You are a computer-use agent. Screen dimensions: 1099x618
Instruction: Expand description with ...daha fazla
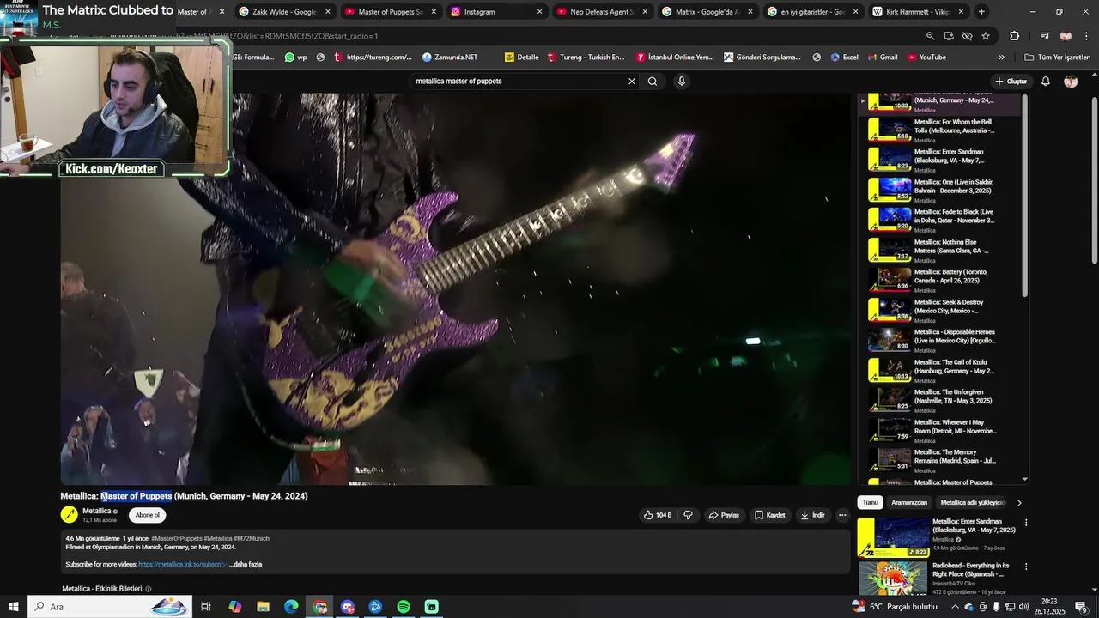click(x=246, y=564)
